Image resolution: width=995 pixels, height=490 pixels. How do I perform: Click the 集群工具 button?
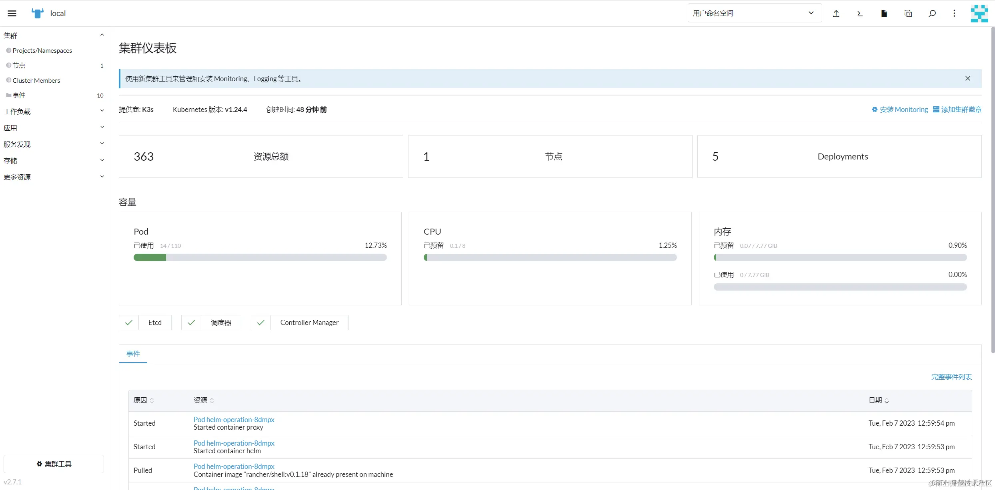coord(54,464)
